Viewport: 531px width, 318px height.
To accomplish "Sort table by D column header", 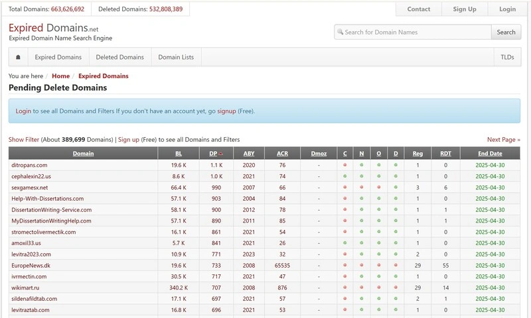I will (396, 154).
